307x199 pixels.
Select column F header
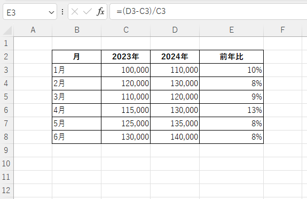point(282,30)
